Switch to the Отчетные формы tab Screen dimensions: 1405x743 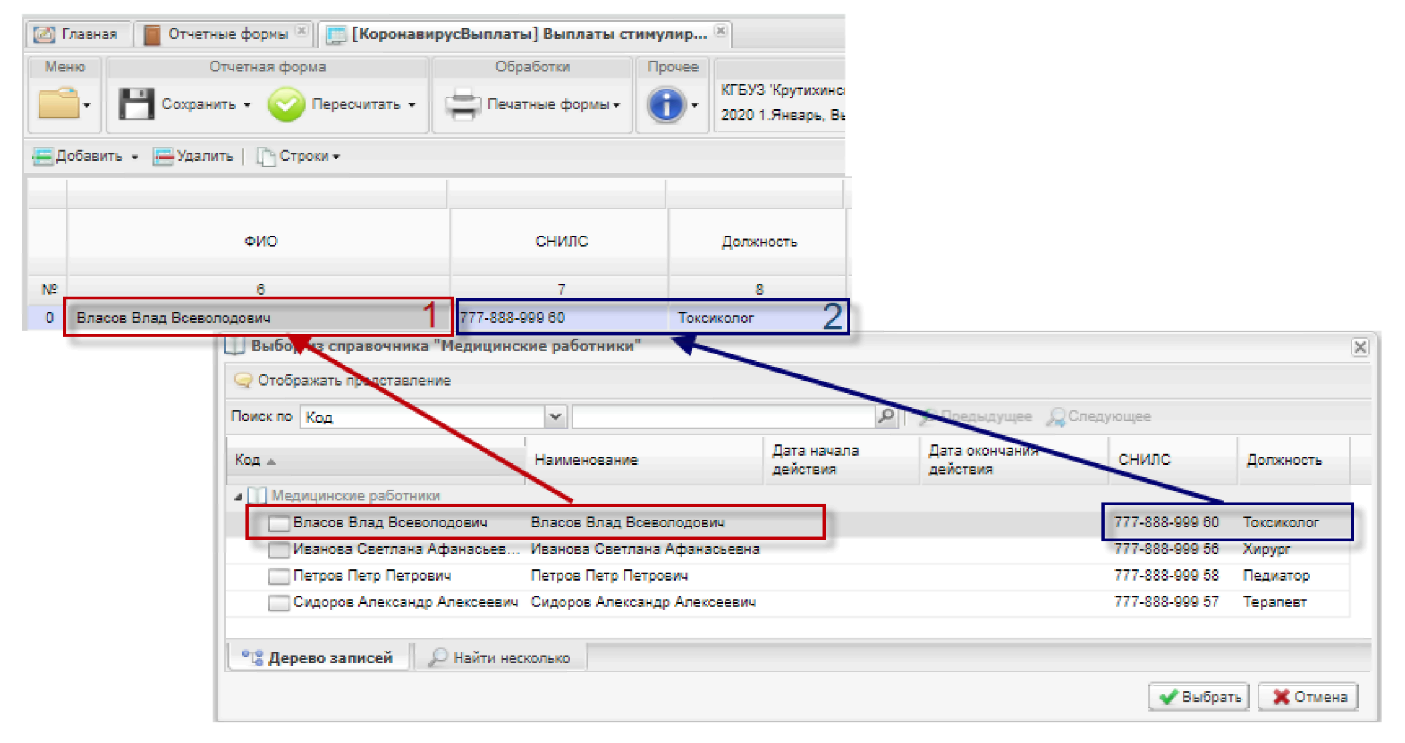tap(227, 33)
